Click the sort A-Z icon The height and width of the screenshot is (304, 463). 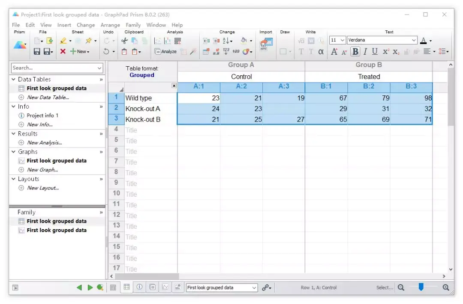point(226,41)
